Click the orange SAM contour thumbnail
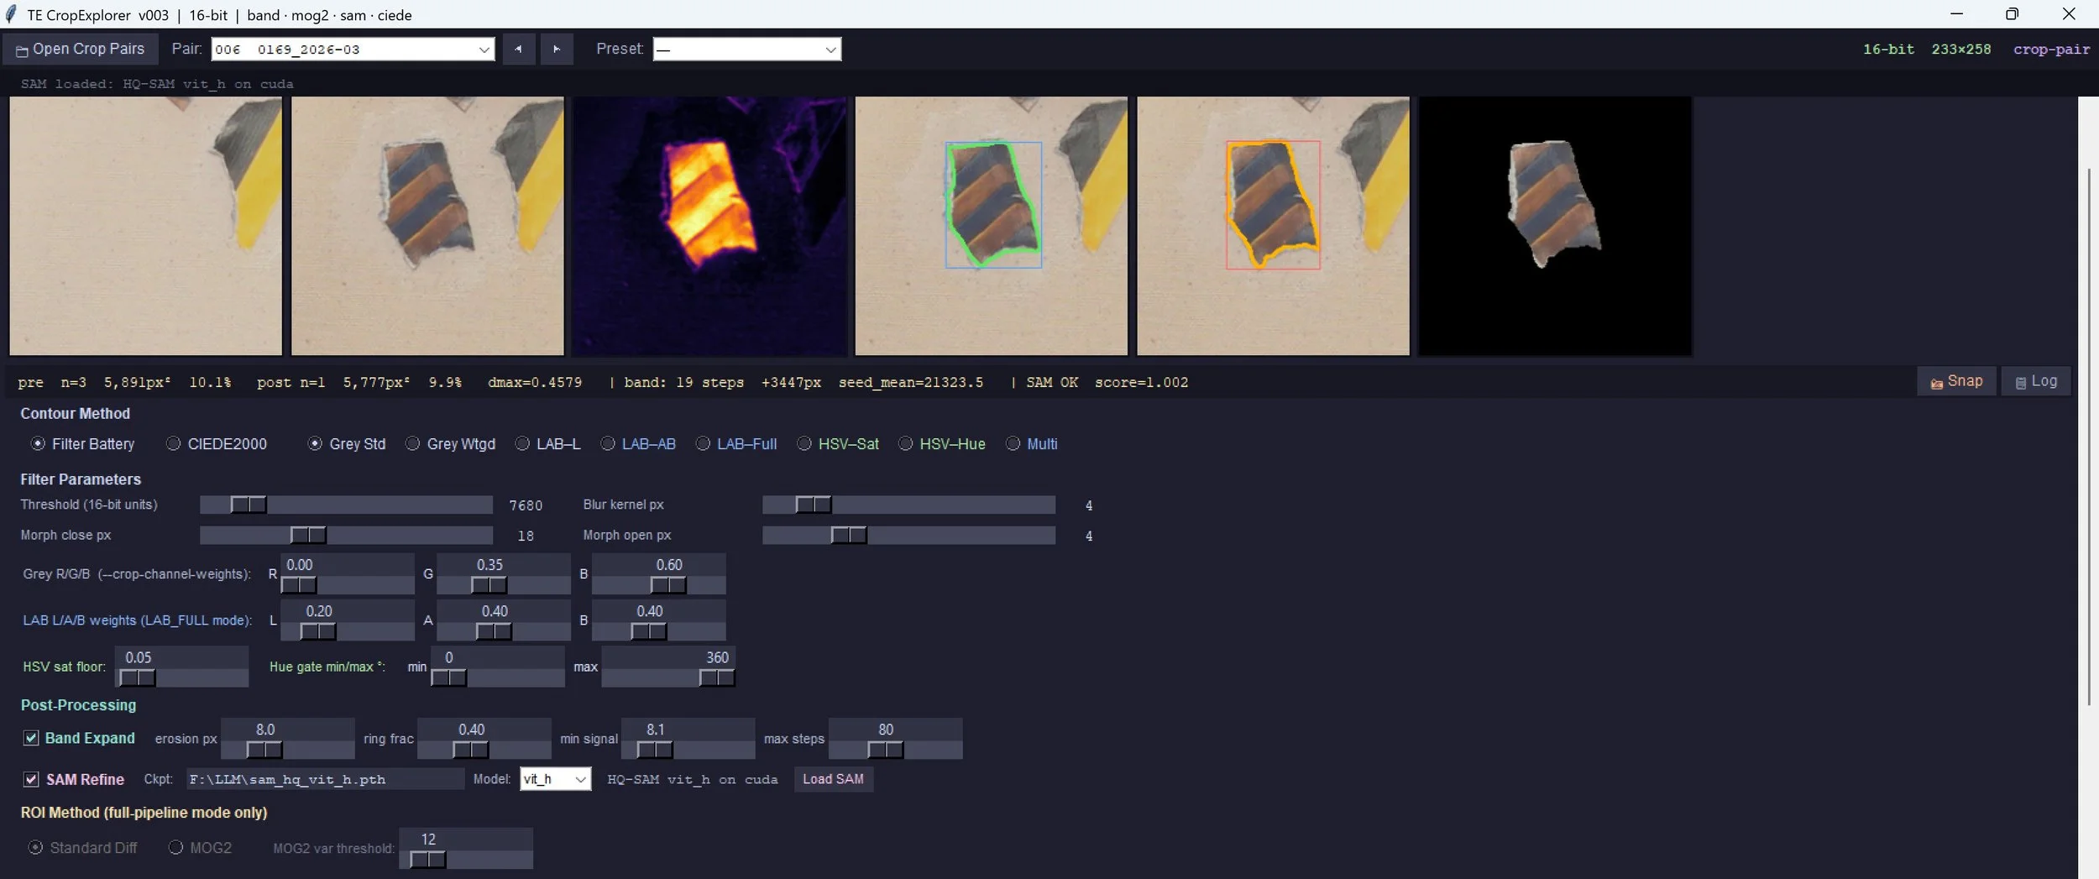Screen dimensions: 2099x879 pyautogui.click(x=1274, y=226)
